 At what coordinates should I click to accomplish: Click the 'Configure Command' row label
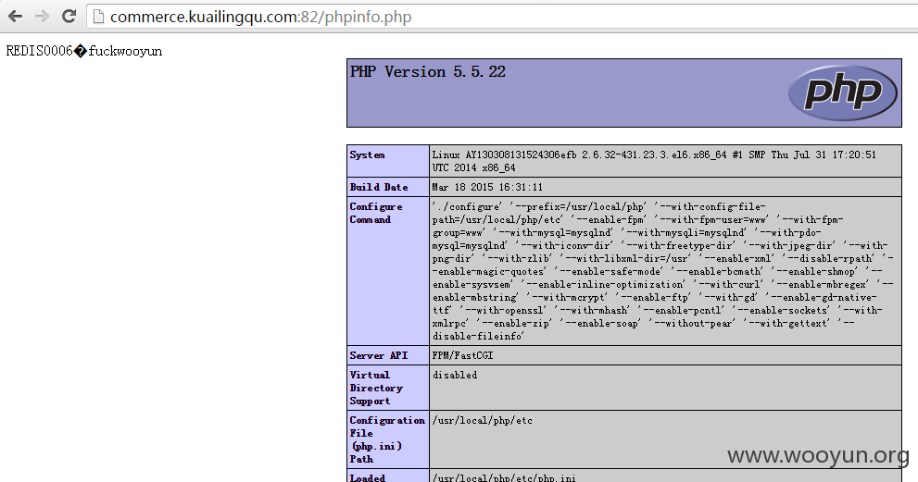point(376,213)
